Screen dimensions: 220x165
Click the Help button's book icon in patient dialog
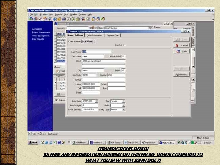coord(178,51)
